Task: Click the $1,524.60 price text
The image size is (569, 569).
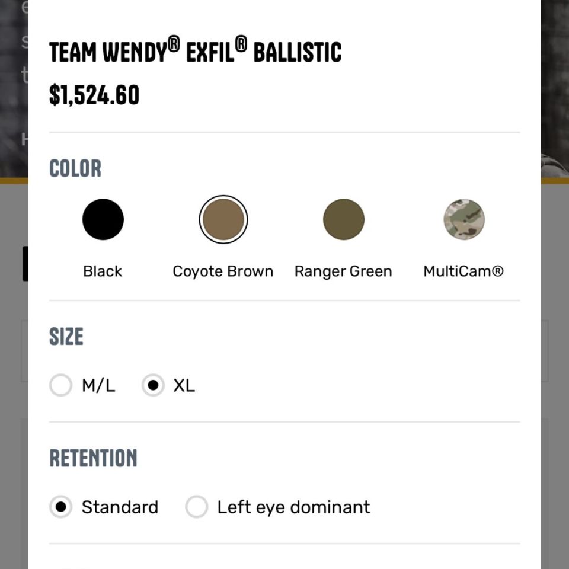Action: pyautogui.click(x=94, y=95)
